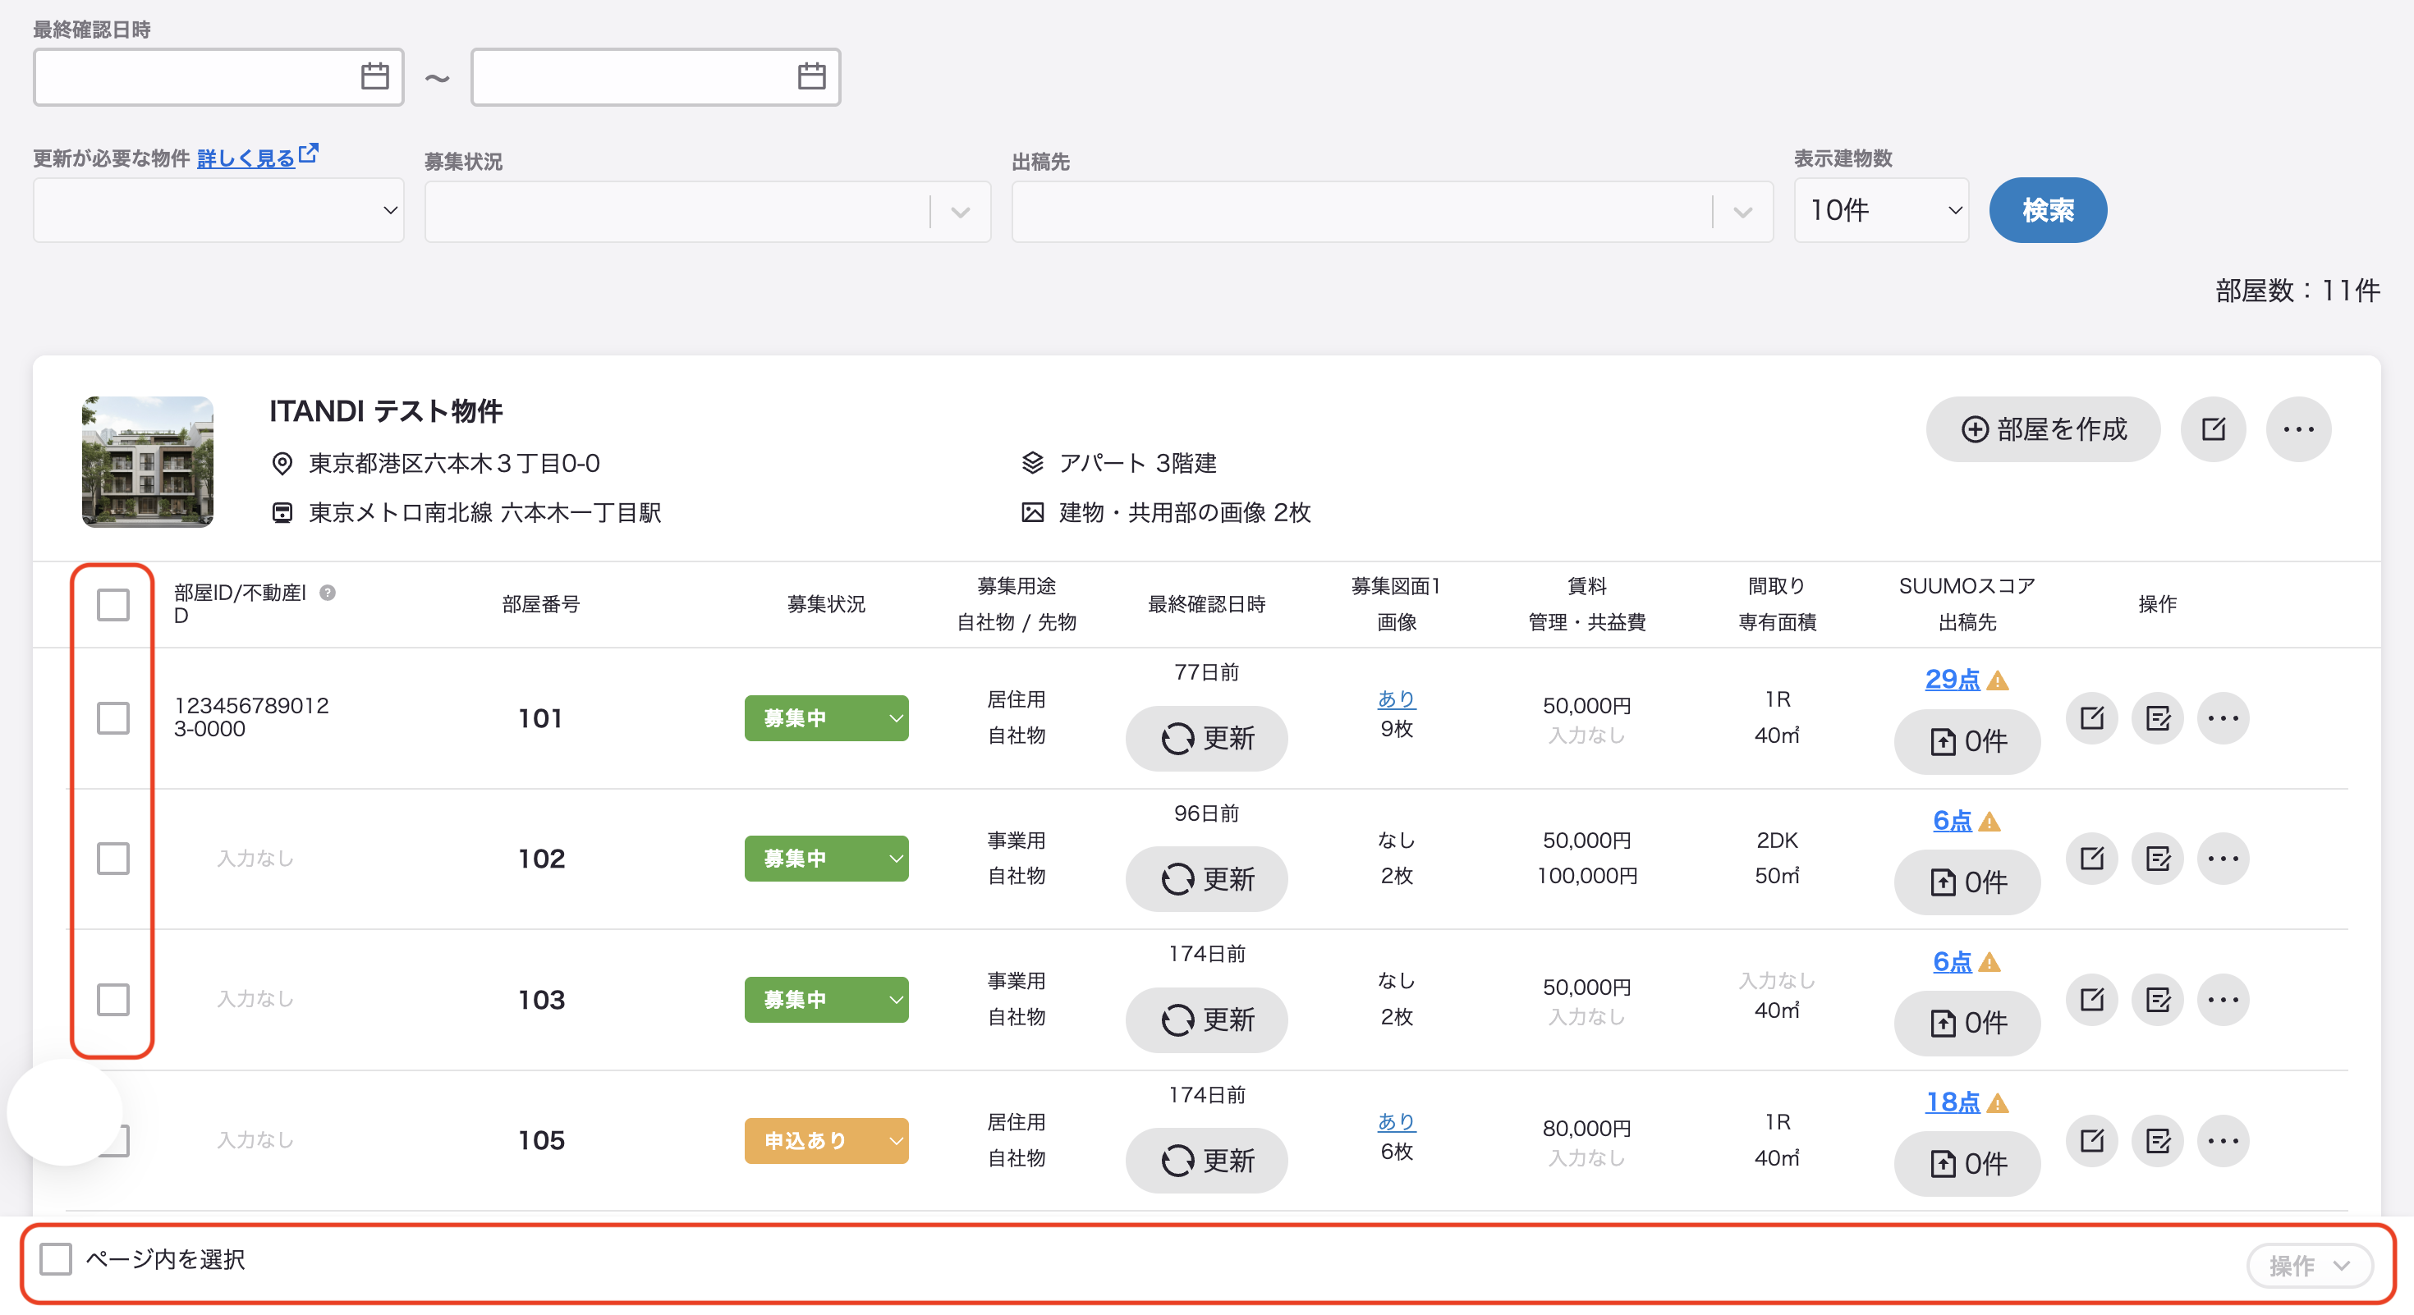Check the checkbox for room 101

pyautogui.click(x=112, y=718)
